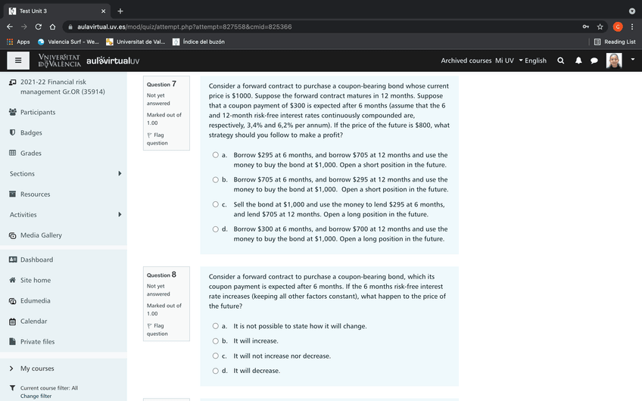
Task: Click the search magnifier icon in header
Action: pyautogui.click(x=560, y=61)
